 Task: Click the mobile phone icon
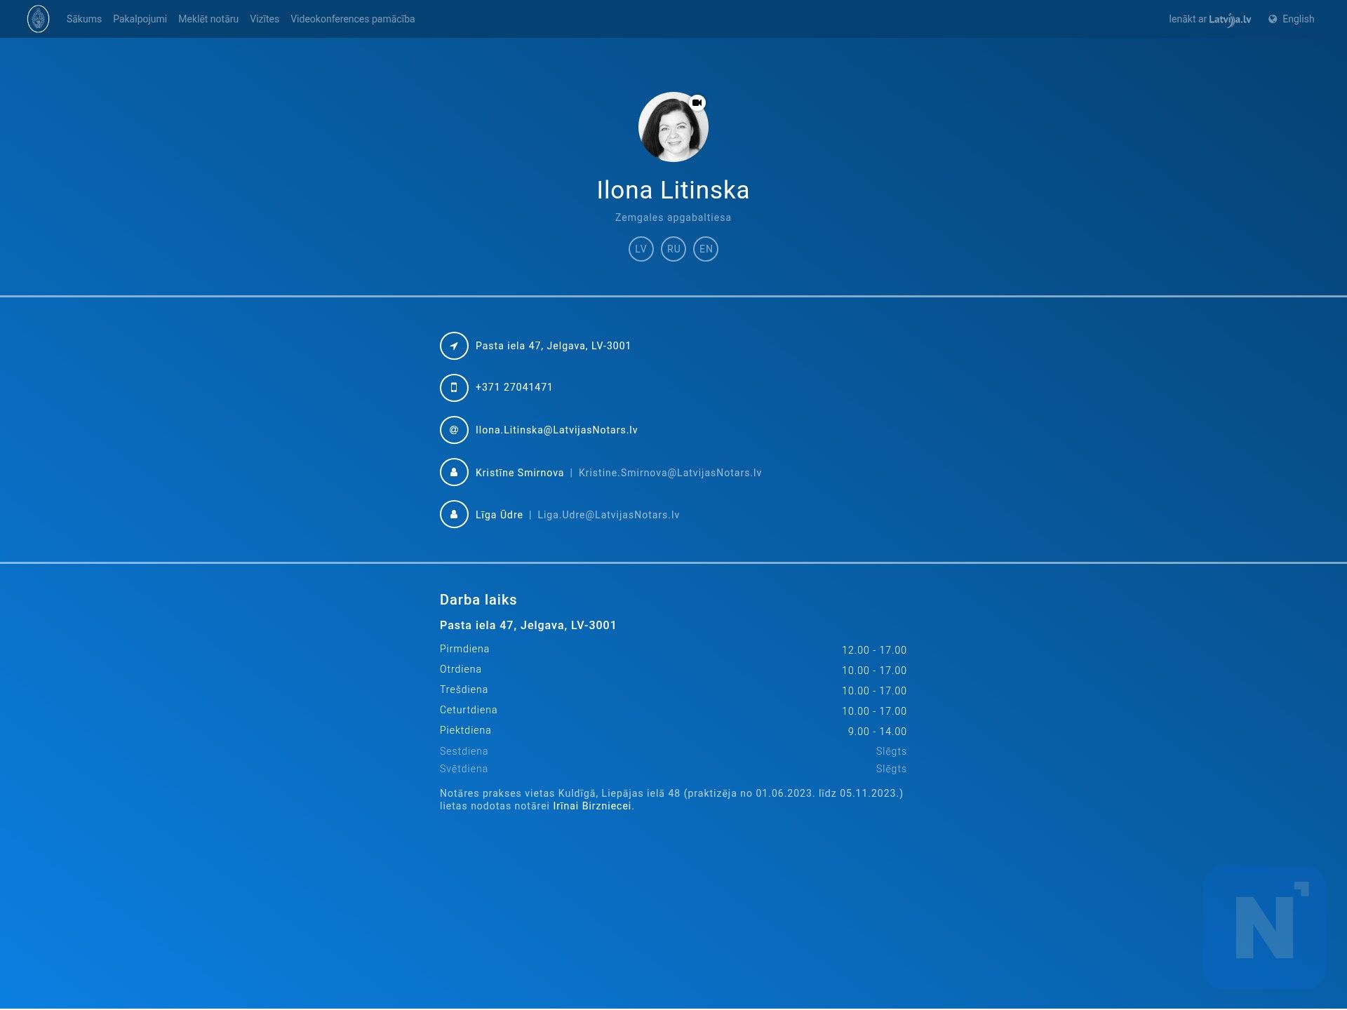tap(454, 387)
